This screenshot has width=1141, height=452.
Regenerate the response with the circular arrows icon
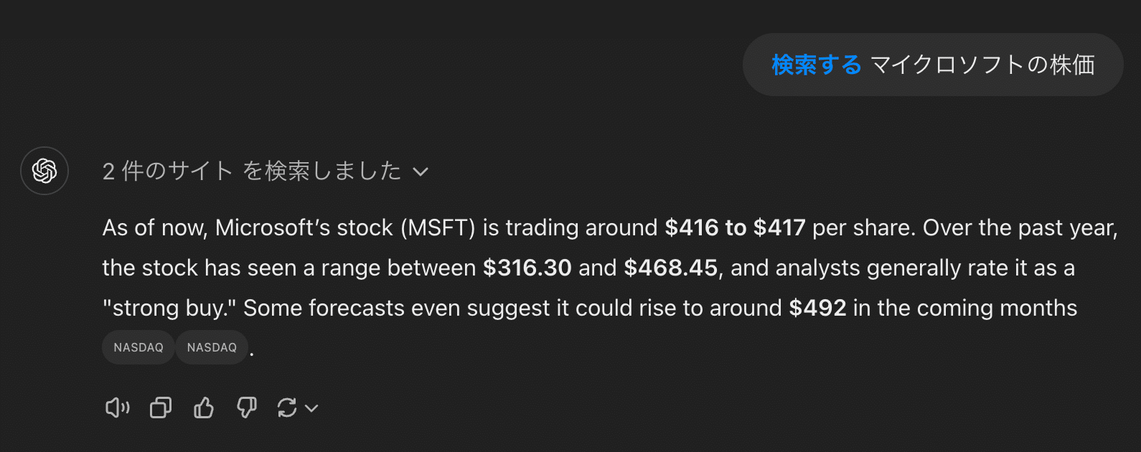(287, 408)
